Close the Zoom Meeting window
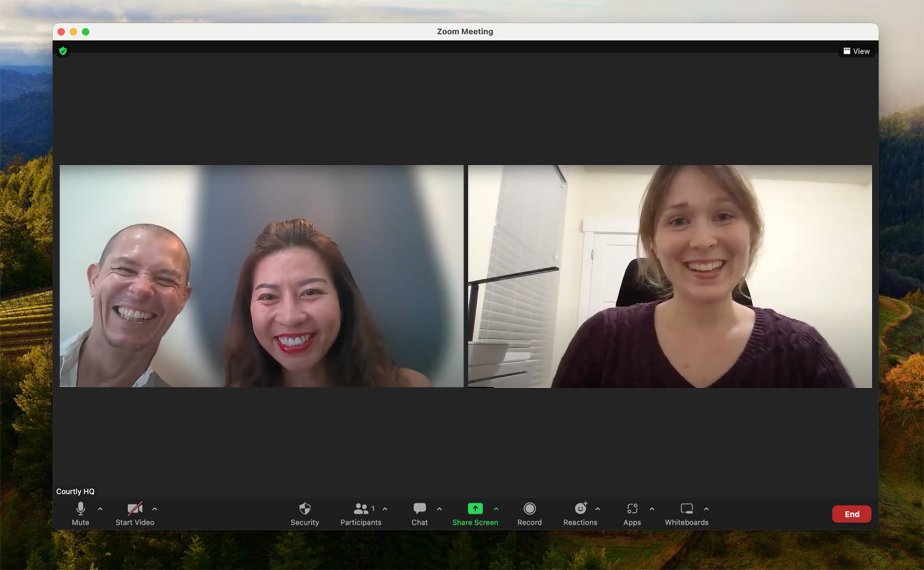This screenshot has height=570, width=924. pos(61,32)
